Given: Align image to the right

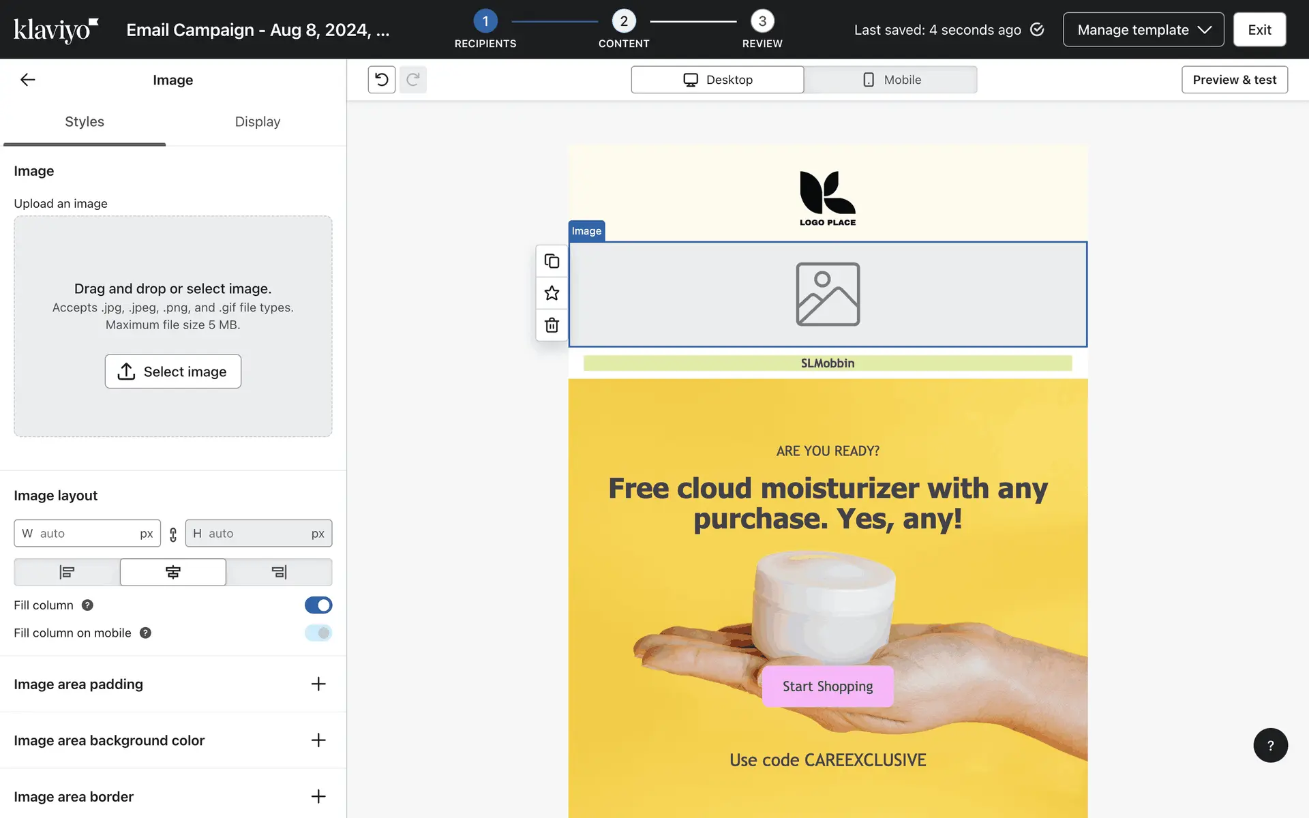Looking at the screenshot, I should (x=279, y=572).
